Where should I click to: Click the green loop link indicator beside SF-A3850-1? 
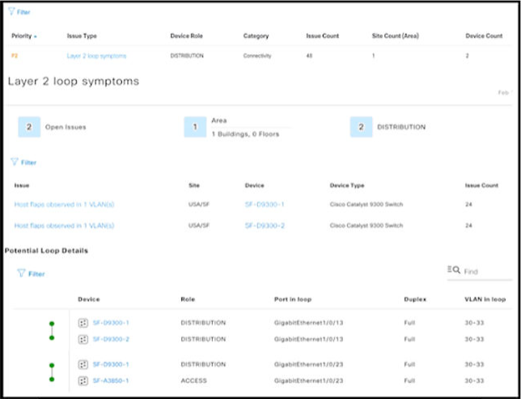52,380
